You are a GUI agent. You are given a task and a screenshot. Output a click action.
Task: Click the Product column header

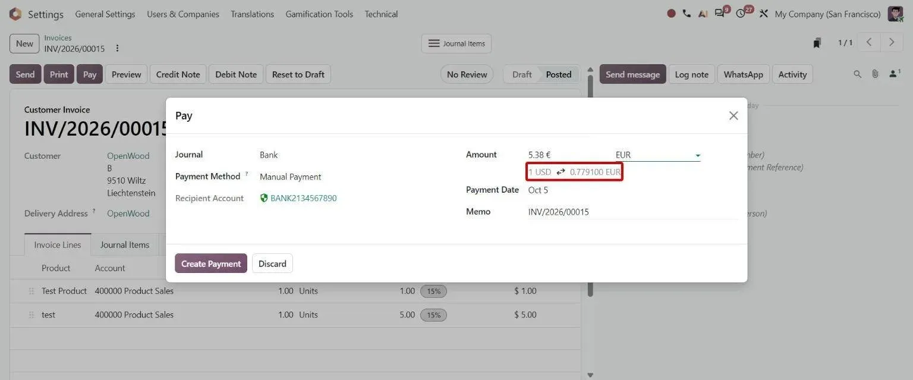[x=56, y=268]
